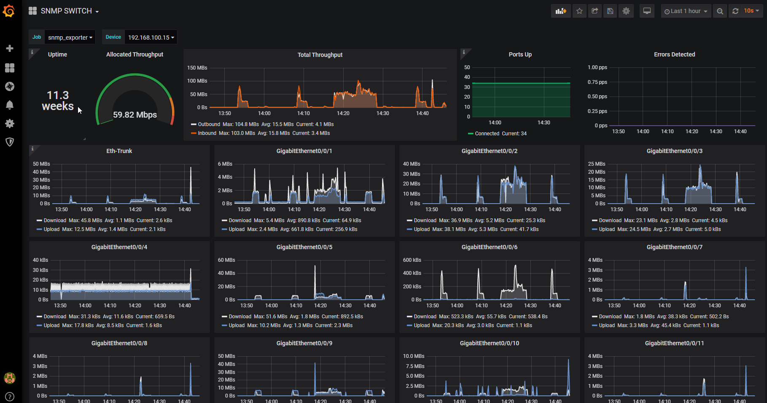Viewport: 767px width, 403px height.
Task: Toggle Connected series in Ports Up legend
Action: pyautogui.click(x=487, y=134)
